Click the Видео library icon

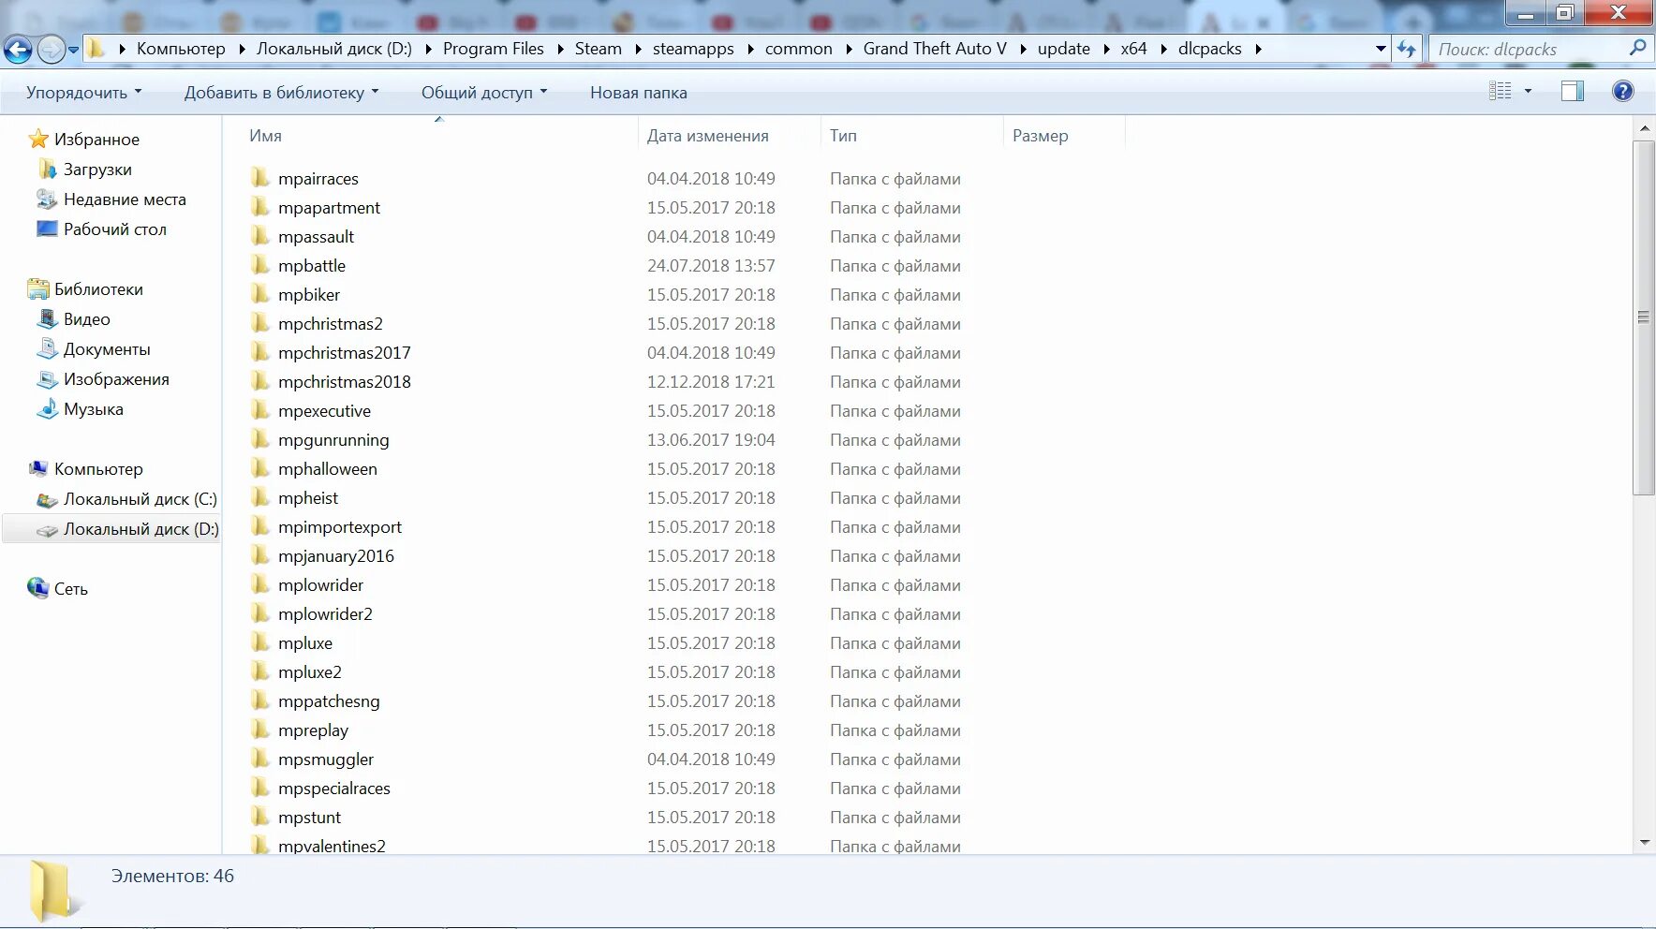(x=47, y=318)
